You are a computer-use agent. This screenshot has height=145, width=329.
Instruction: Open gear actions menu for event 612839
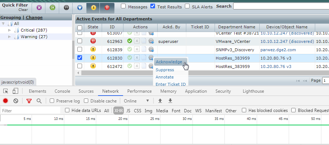point(151,49)
